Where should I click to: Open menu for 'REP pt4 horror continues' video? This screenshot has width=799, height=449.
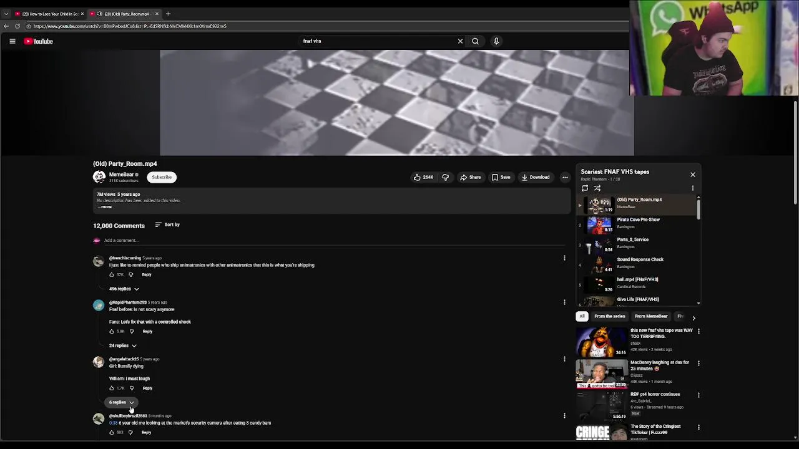click(x=699, y=395)
